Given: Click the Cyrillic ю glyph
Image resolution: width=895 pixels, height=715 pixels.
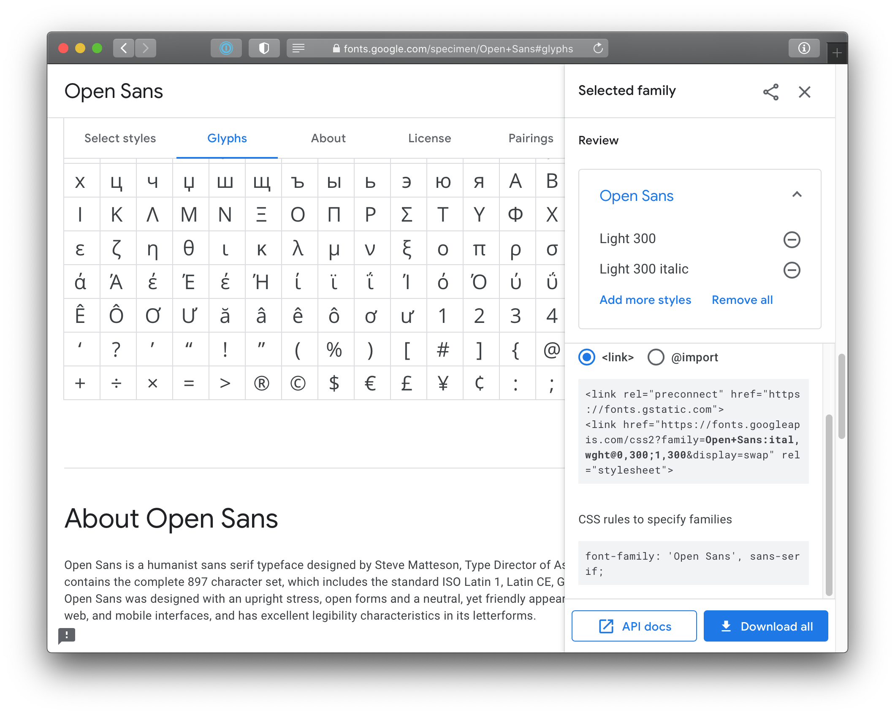Looking at the screenshot, I should point(443,182).
